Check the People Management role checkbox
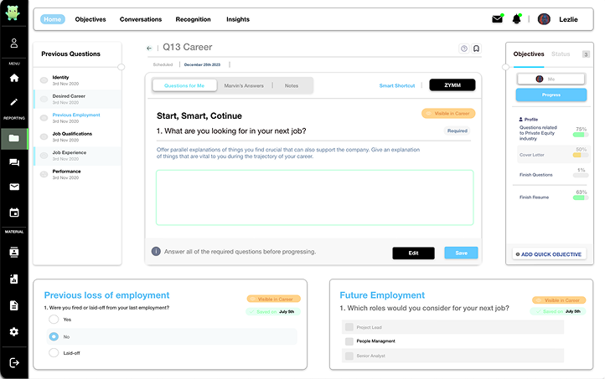This screenshot has width=605, height=379. [x=349, y=341]
